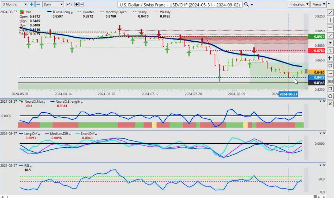
Task: Open the Daily interval dropdown
Action: point(53,4)
